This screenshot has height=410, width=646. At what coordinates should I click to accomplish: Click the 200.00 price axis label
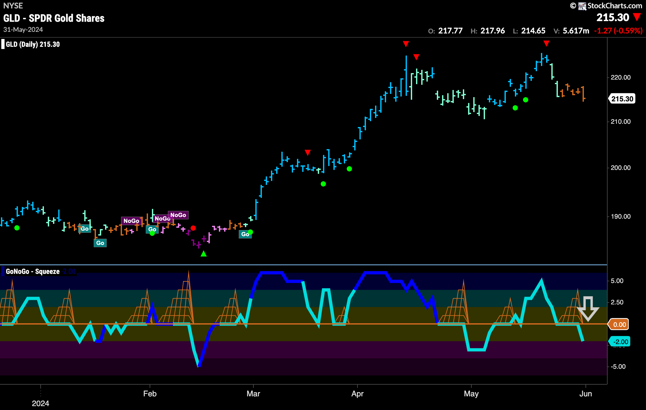tap(621, 168)
